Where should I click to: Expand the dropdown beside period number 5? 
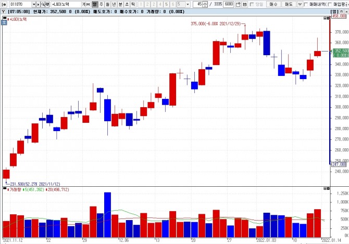[x=188, y=4]
